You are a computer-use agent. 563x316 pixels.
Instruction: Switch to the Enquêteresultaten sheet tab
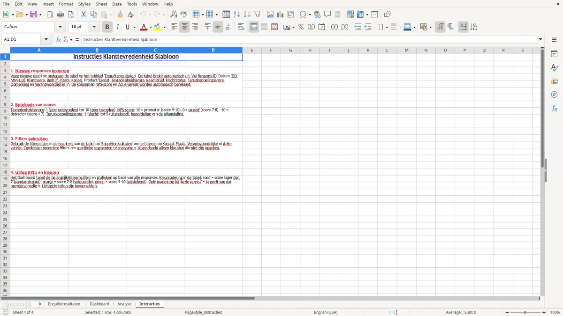[x=64, y=304]
